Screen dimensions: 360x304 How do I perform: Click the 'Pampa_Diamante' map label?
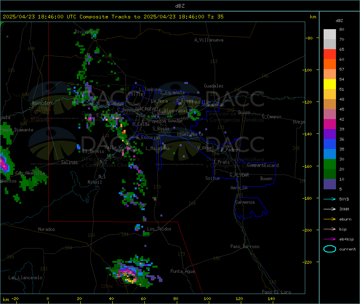[17, 130]
